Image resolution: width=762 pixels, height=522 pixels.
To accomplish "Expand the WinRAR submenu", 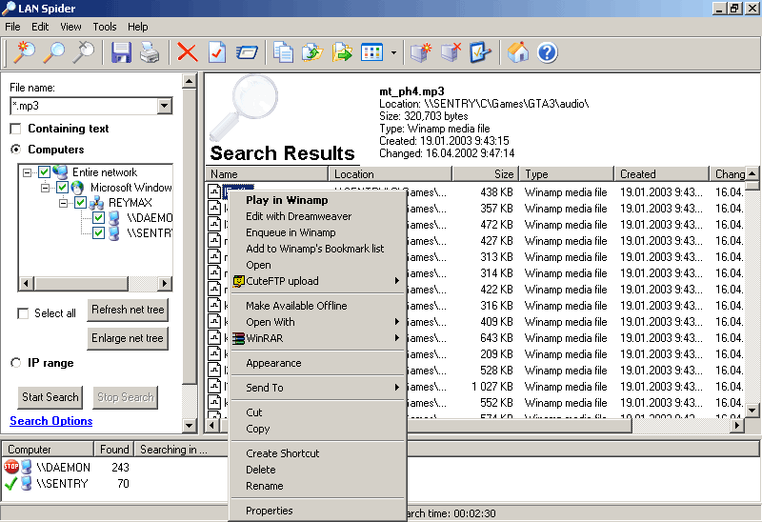I will (397, 338).
